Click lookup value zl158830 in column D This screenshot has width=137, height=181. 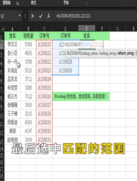[x=65, y=70]
